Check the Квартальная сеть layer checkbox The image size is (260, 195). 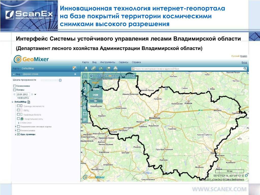coord(18,119)
